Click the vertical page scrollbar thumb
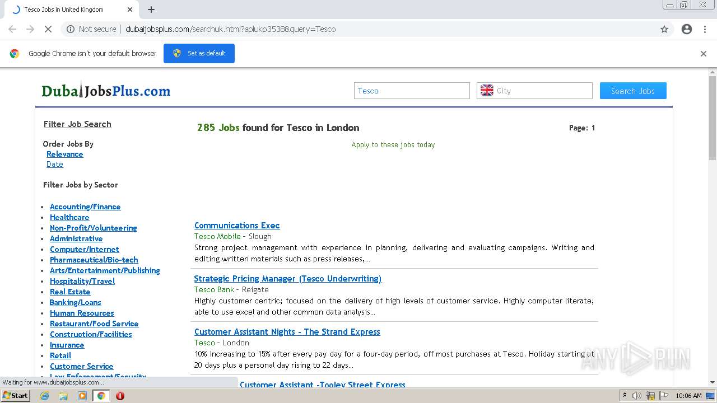 point(713,118)
